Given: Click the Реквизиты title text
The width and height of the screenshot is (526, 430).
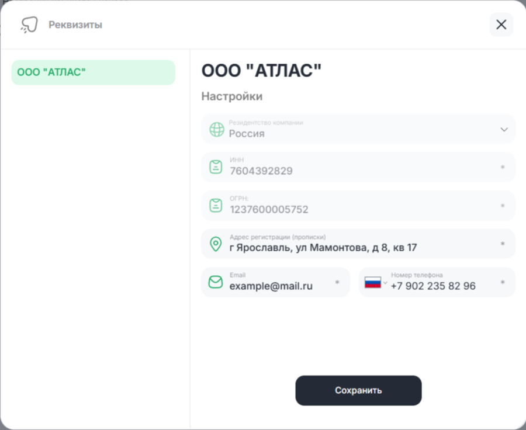Looking at the screenshot, I should (x=75, y=25).
